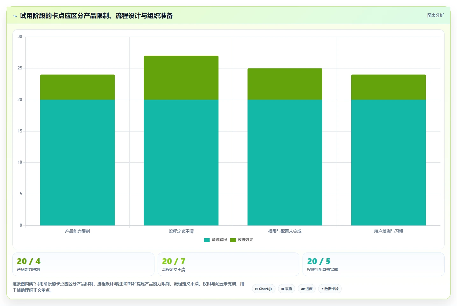This screenshot has height=306, width=457.
Task: Click the header icon beside the chart title
Action: coord(15,16)
